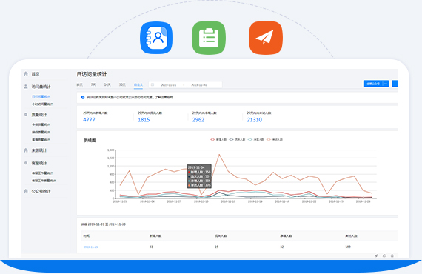Click the 时间 table column header

tap(87, 235)
